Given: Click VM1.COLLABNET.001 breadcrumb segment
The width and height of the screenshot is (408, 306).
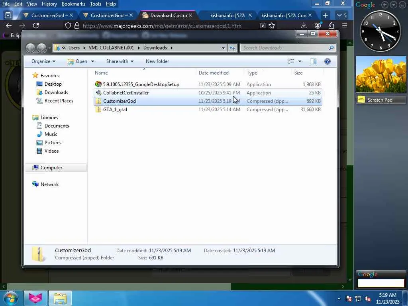Looking at the screenshot, I should pos(112,48).
